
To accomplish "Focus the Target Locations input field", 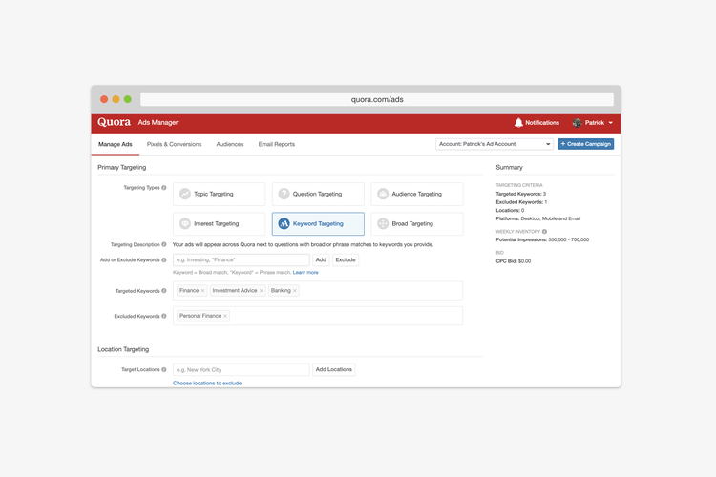I will 242,370.
